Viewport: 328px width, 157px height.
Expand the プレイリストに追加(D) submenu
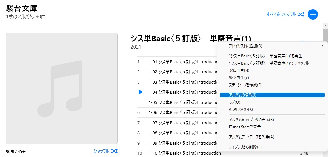coord(272,46)
